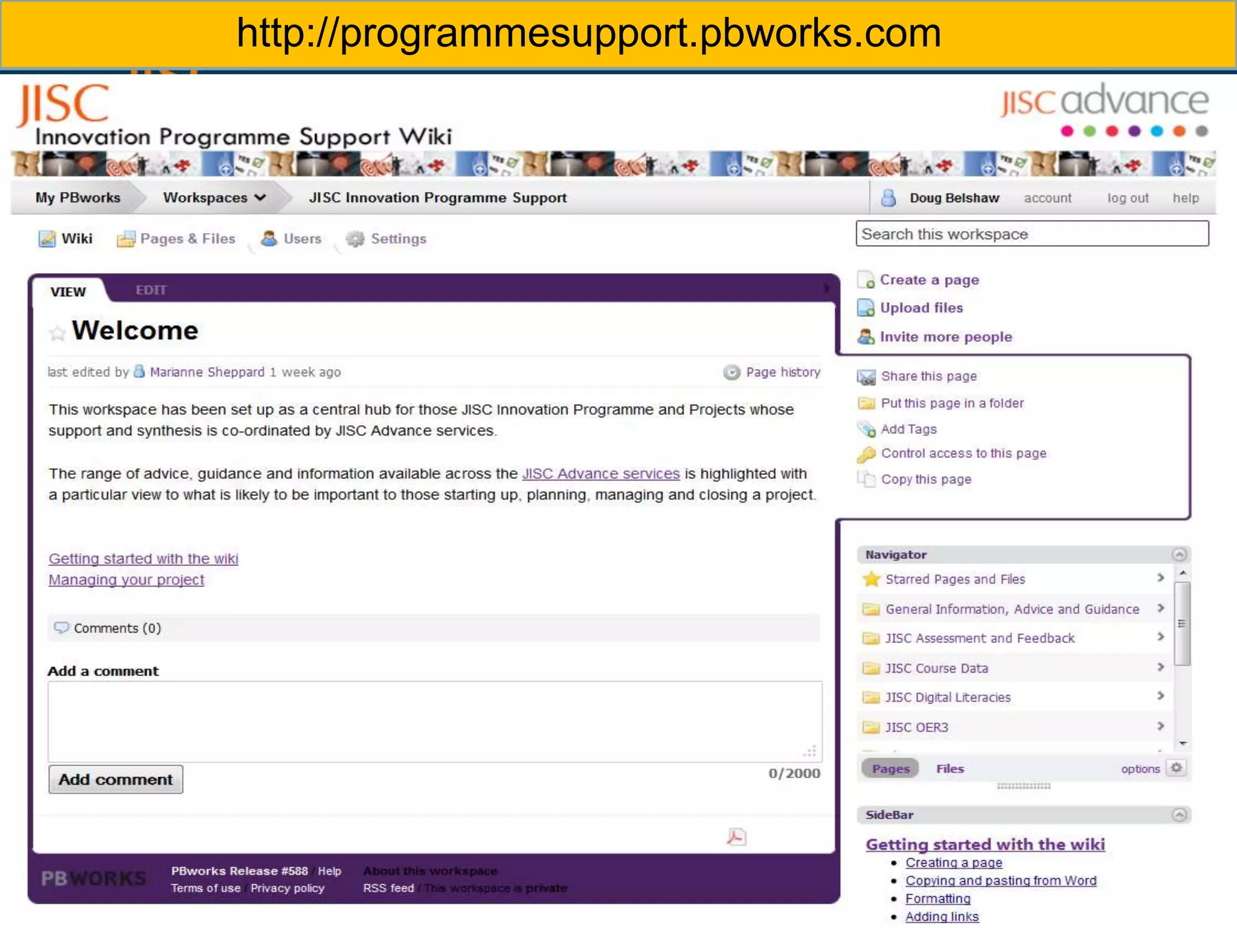Click the Users person icon

[x=269, y=239]
